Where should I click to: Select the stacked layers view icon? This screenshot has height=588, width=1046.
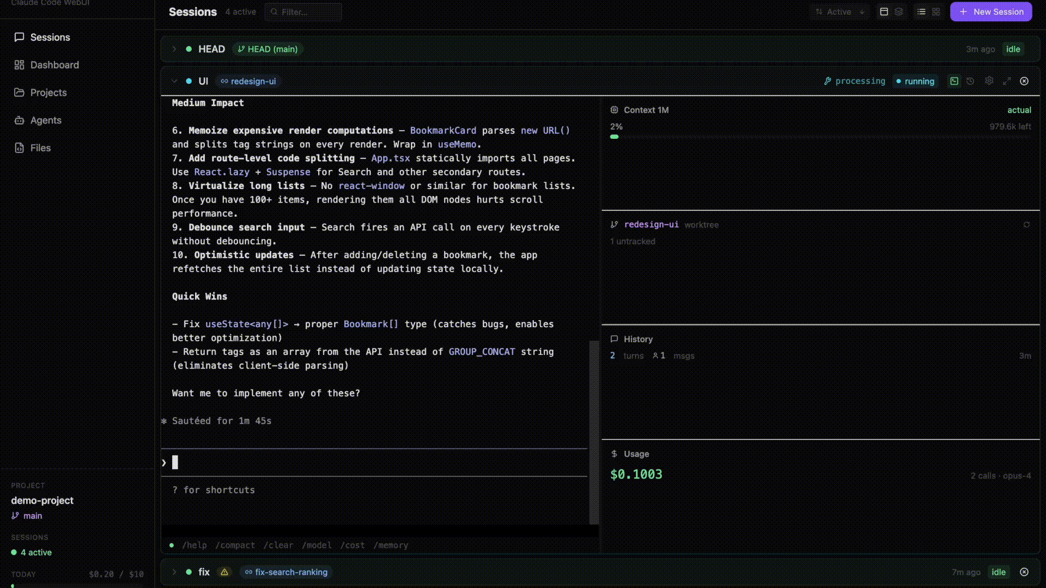pos(899,11)
